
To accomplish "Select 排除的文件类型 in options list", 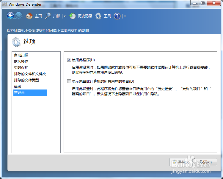I will (x=26, y=80).
